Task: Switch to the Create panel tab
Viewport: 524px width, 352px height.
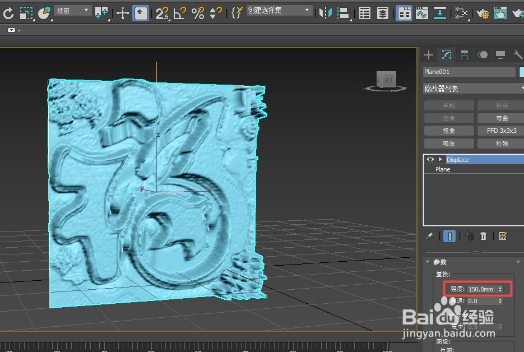Action: [429, 54]
